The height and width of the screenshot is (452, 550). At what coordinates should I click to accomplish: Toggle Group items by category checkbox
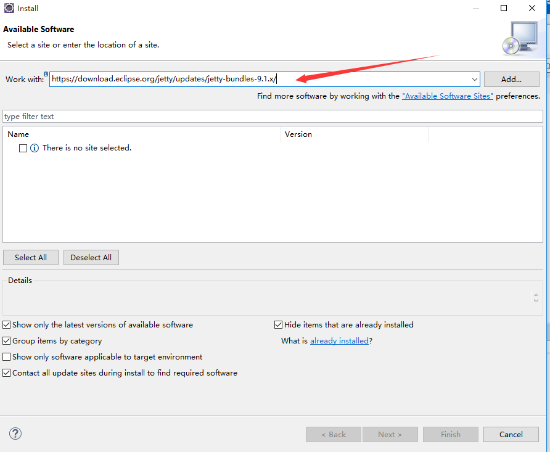point(7,341)
